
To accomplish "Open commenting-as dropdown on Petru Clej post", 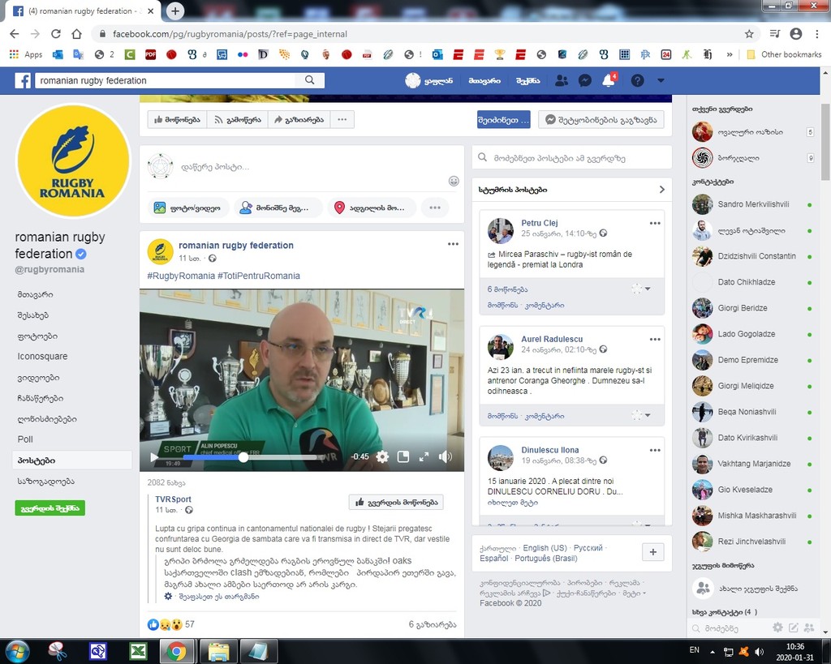I will pyautogui.click(x=641, y=289).
